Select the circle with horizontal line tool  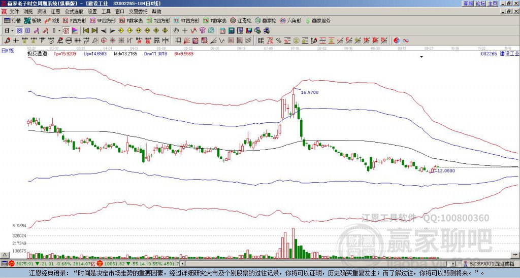(69, 41)
